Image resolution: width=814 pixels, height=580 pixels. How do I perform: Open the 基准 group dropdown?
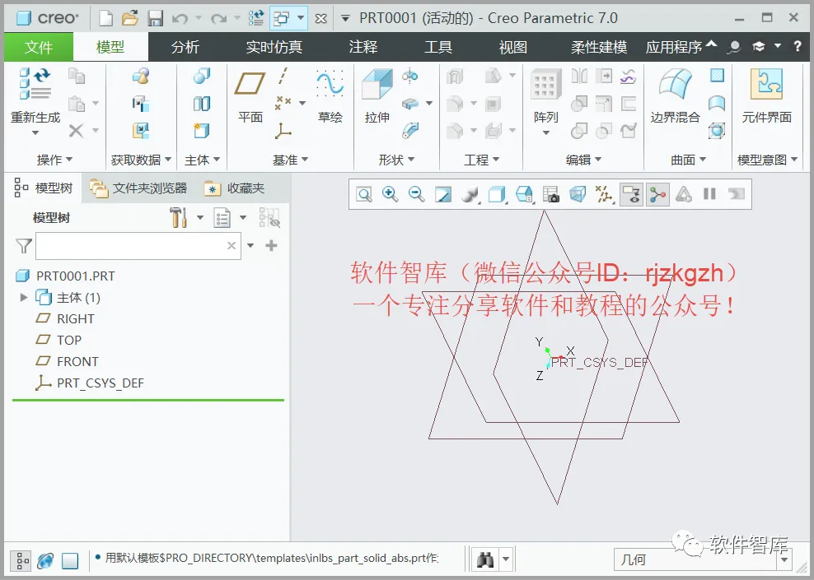click(290, 160)
